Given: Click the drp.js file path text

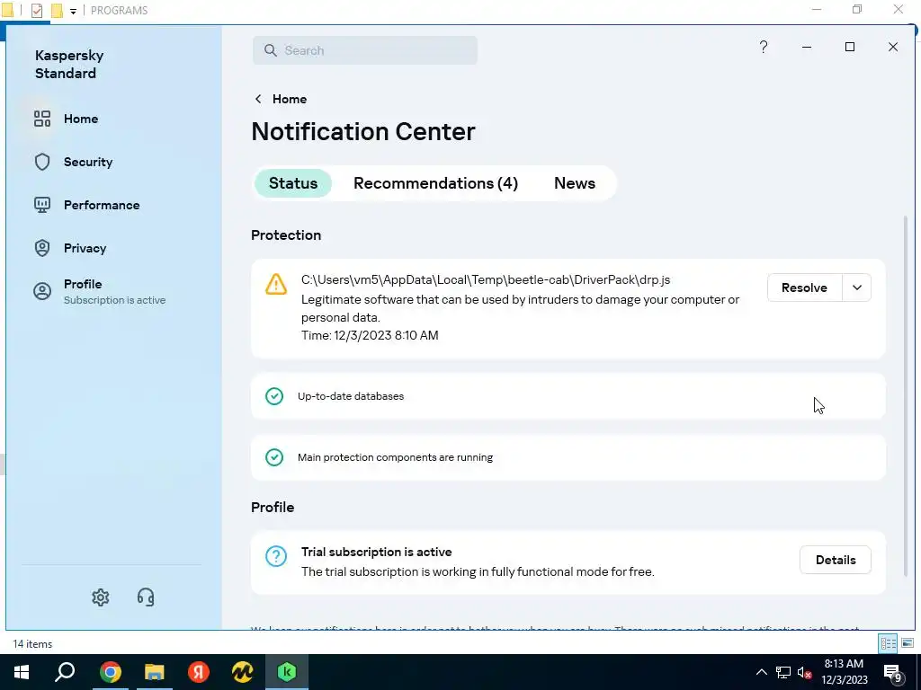Looking at the screenshot, I should tap(486, 280).
